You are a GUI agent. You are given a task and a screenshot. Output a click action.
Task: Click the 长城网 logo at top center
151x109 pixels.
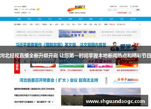click(77, 9)
